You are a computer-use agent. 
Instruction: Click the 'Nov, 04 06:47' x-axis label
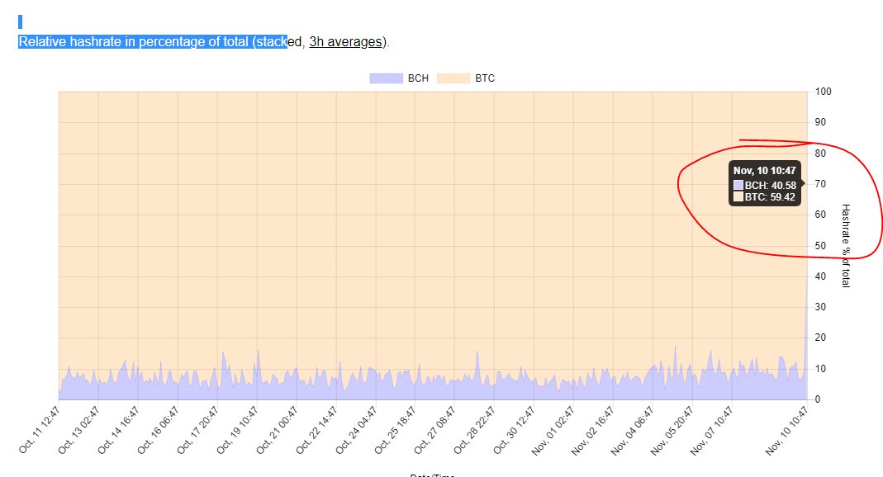[632, 430]
